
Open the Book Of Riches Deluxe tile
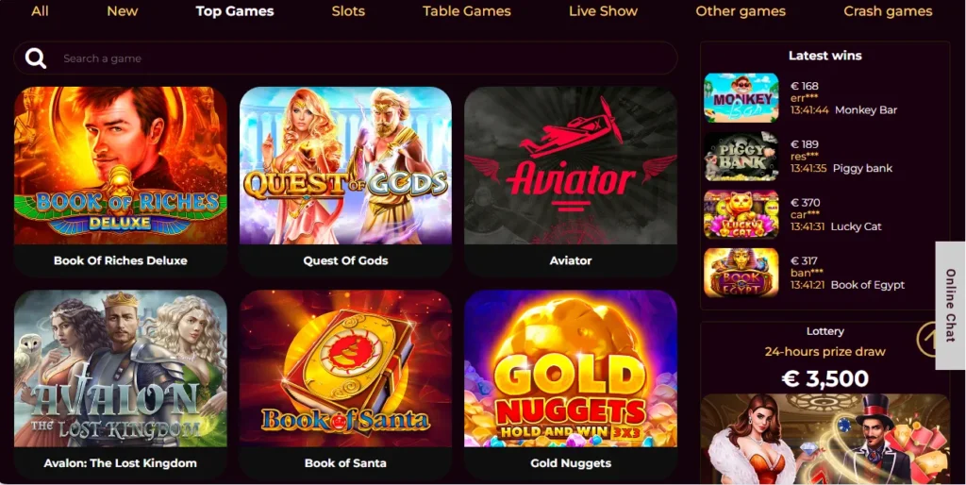click(x=120, y=182)
